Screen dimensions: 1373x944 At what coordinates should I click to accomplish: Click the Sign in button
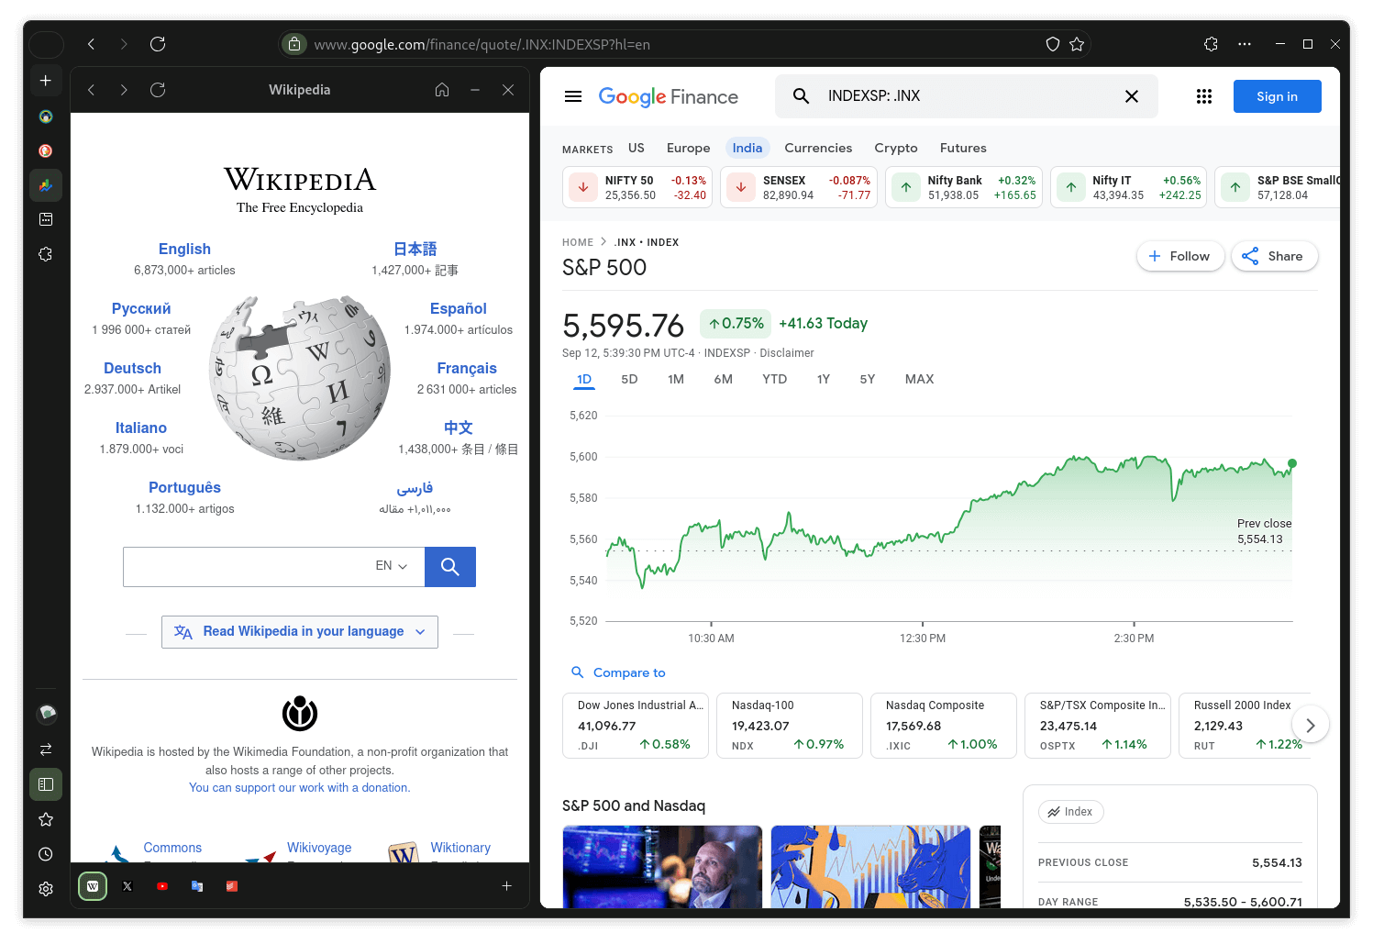pos(1277,96)
